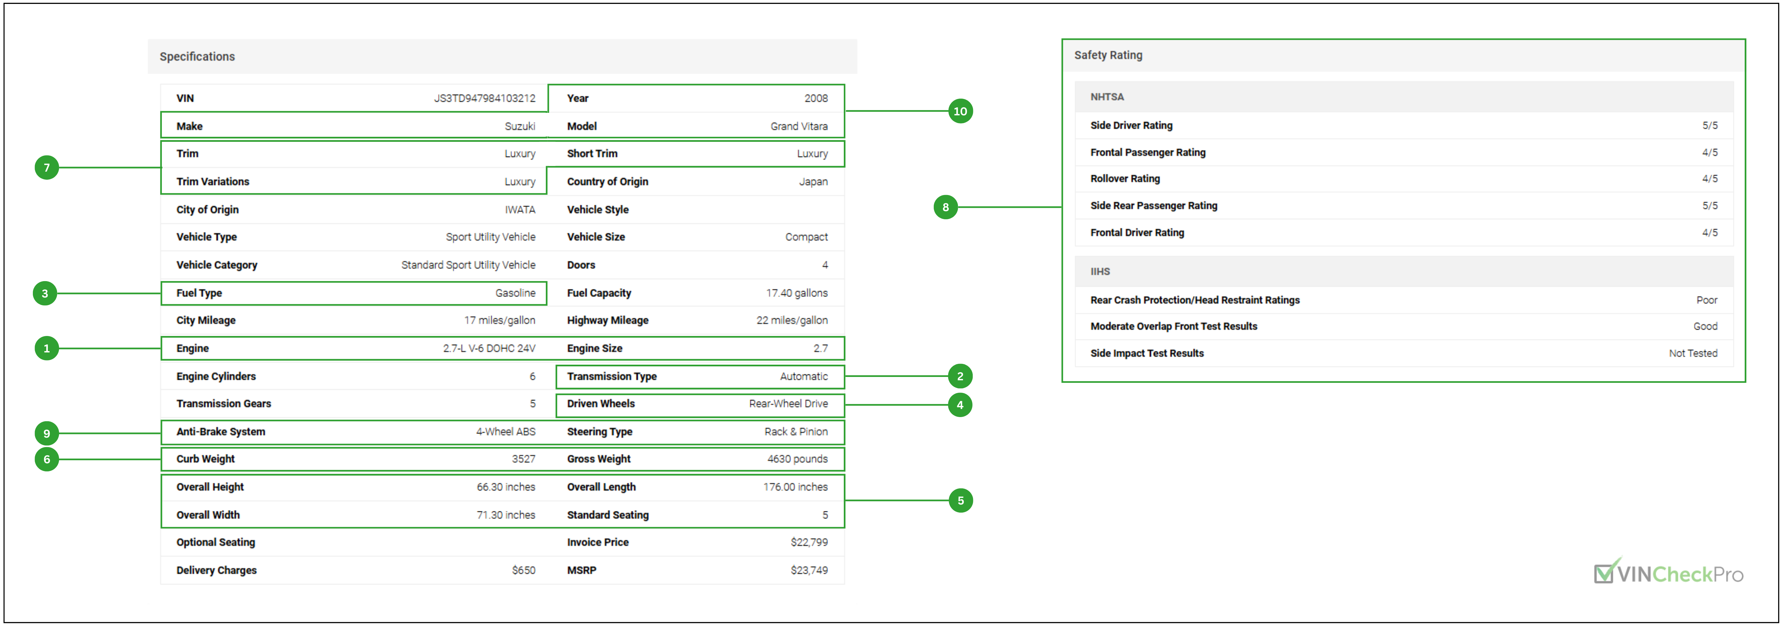Click Vehicle Type value Sport Utility Vehicle
The image size is (1782, 626).
(490, 237)
